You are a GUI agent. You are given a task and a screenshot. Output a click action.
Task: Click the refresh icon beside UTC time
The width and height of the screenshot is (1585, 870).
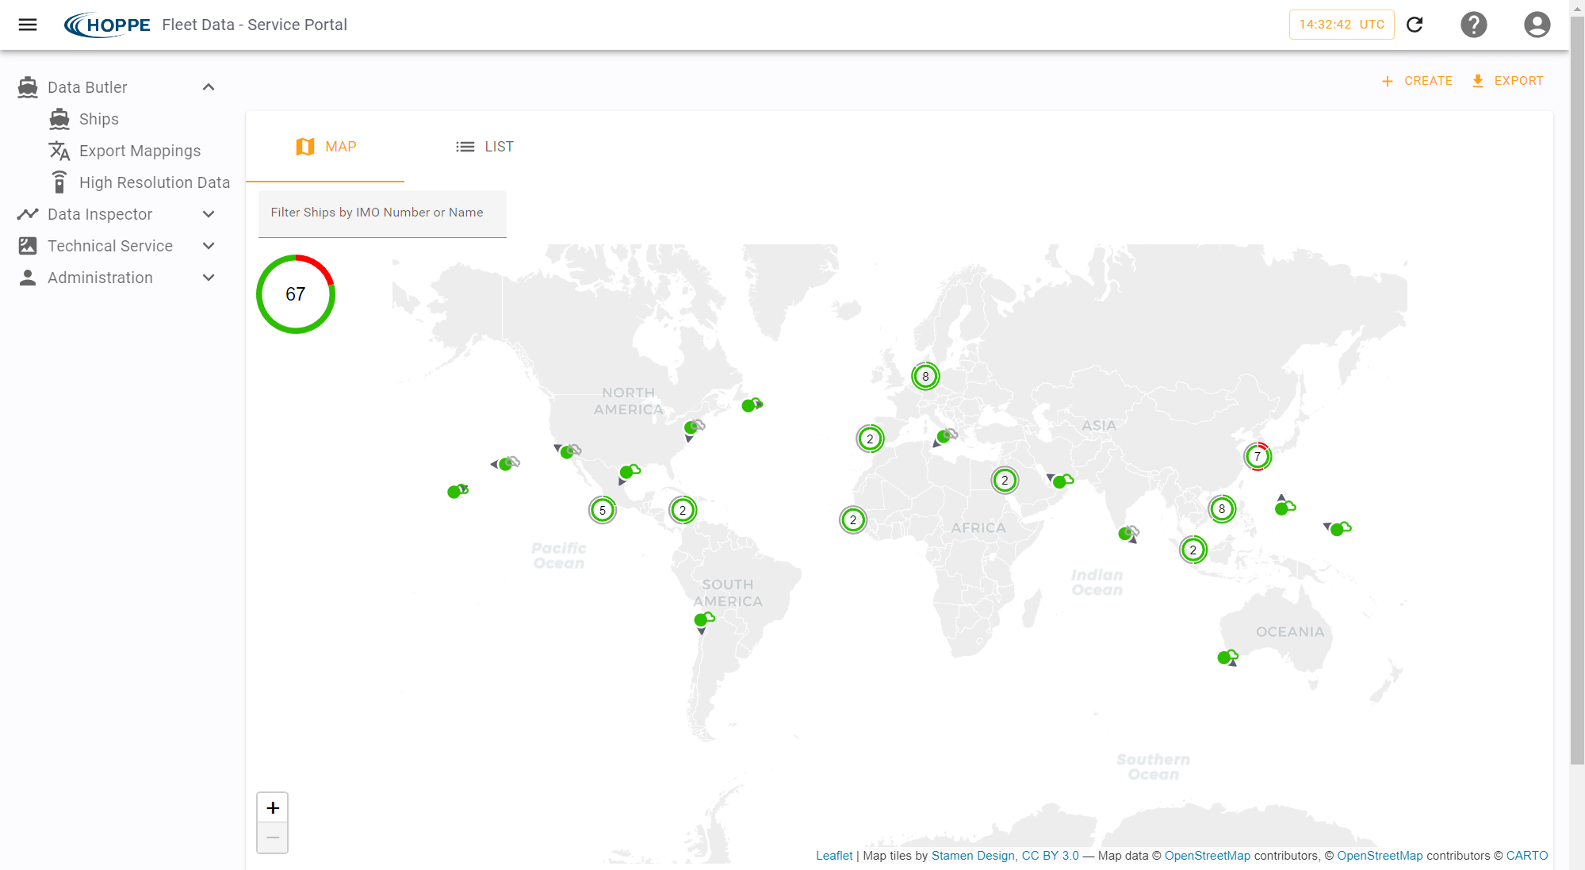[x=1415, y=25]
